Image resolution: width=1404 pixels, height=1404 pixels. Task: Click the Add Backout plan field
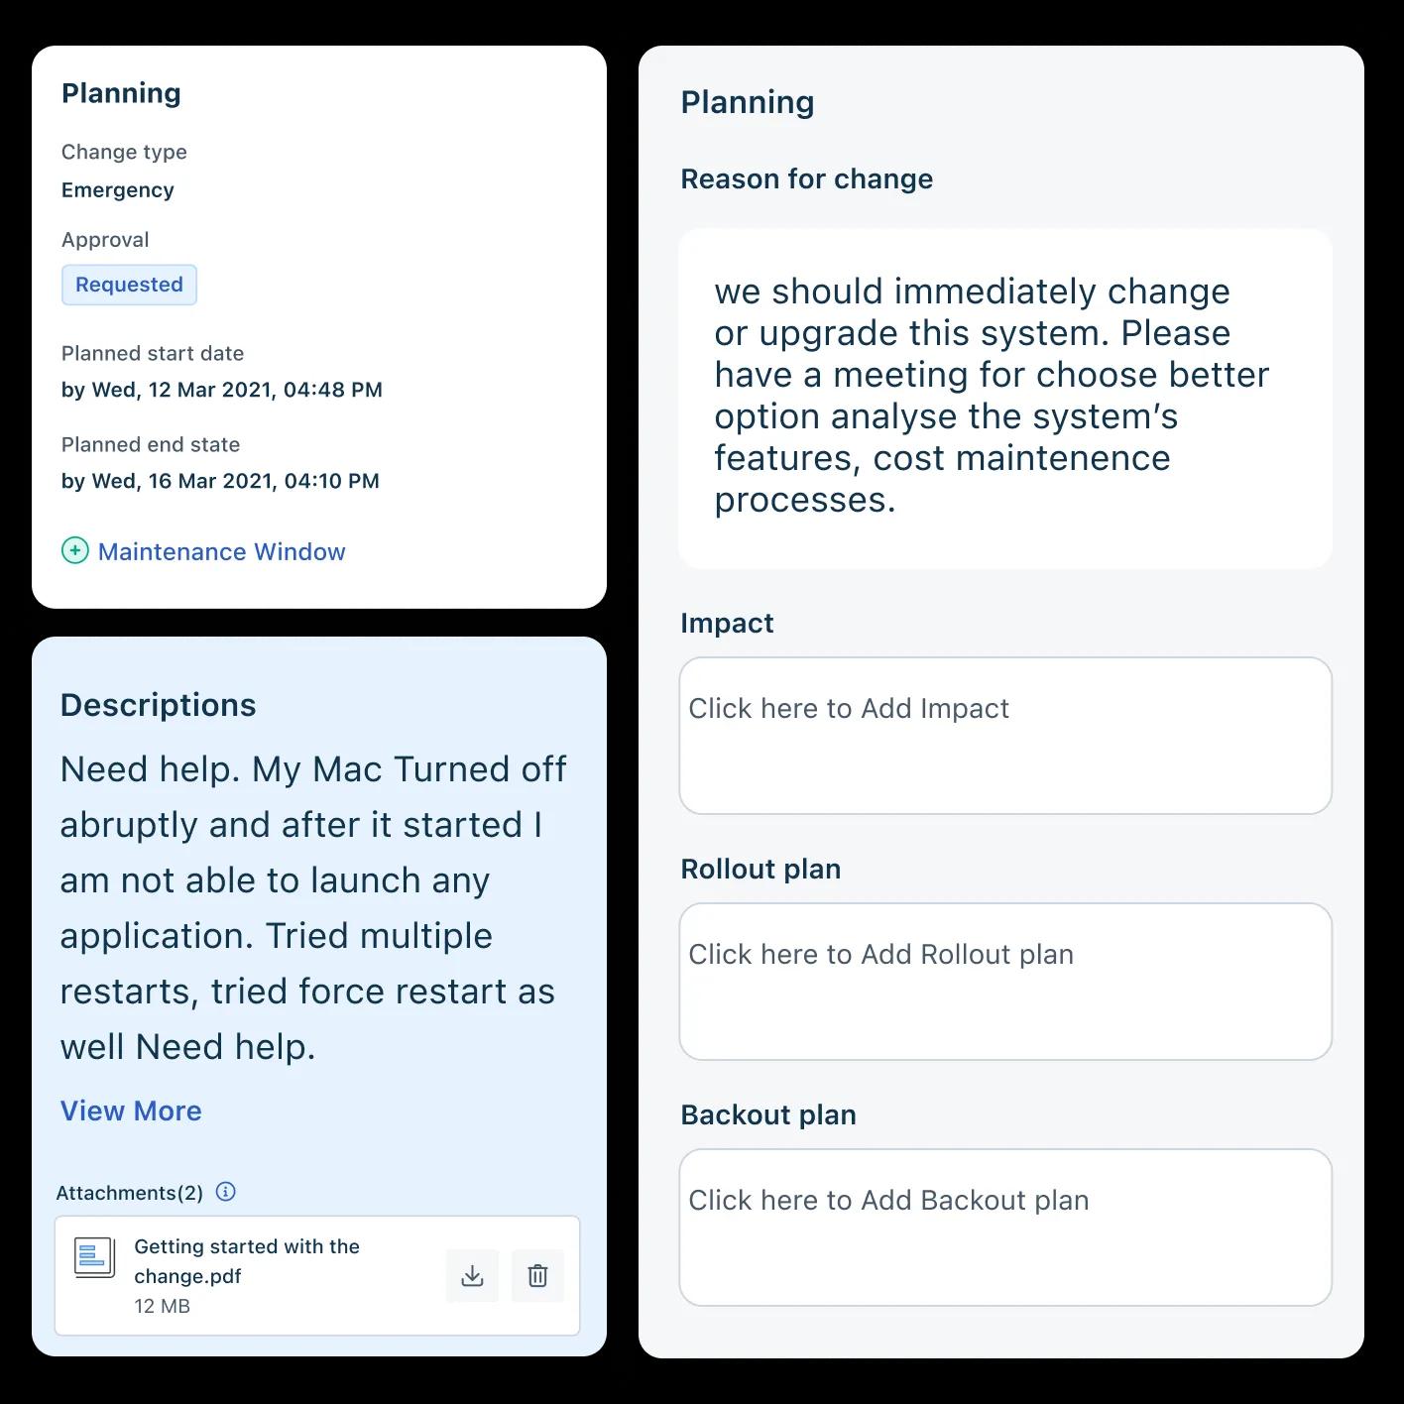pyautogui.click(x=1005, y=1228)
